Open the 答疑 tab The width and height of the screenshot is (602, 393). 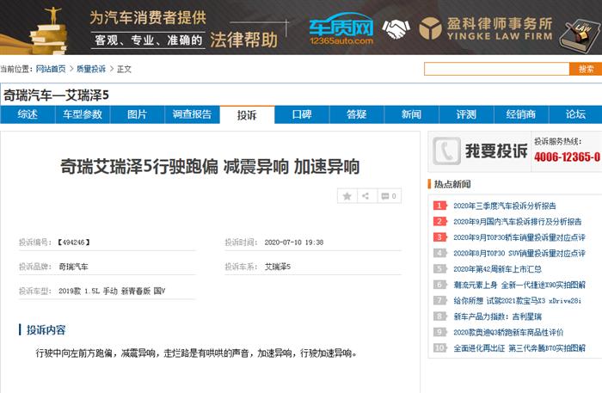(x=357, y=114)
